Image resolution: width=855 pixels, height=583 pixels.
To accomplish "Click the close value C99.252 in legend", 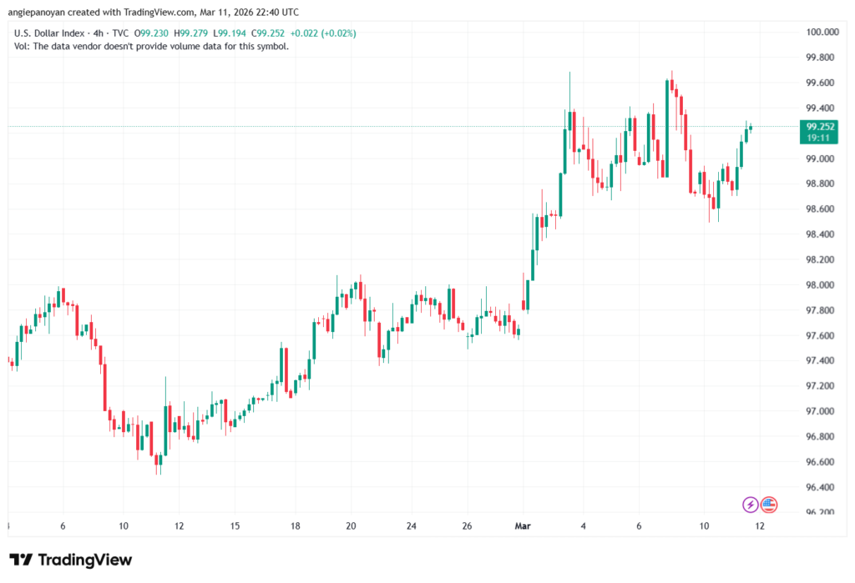I will pos(271,33).
